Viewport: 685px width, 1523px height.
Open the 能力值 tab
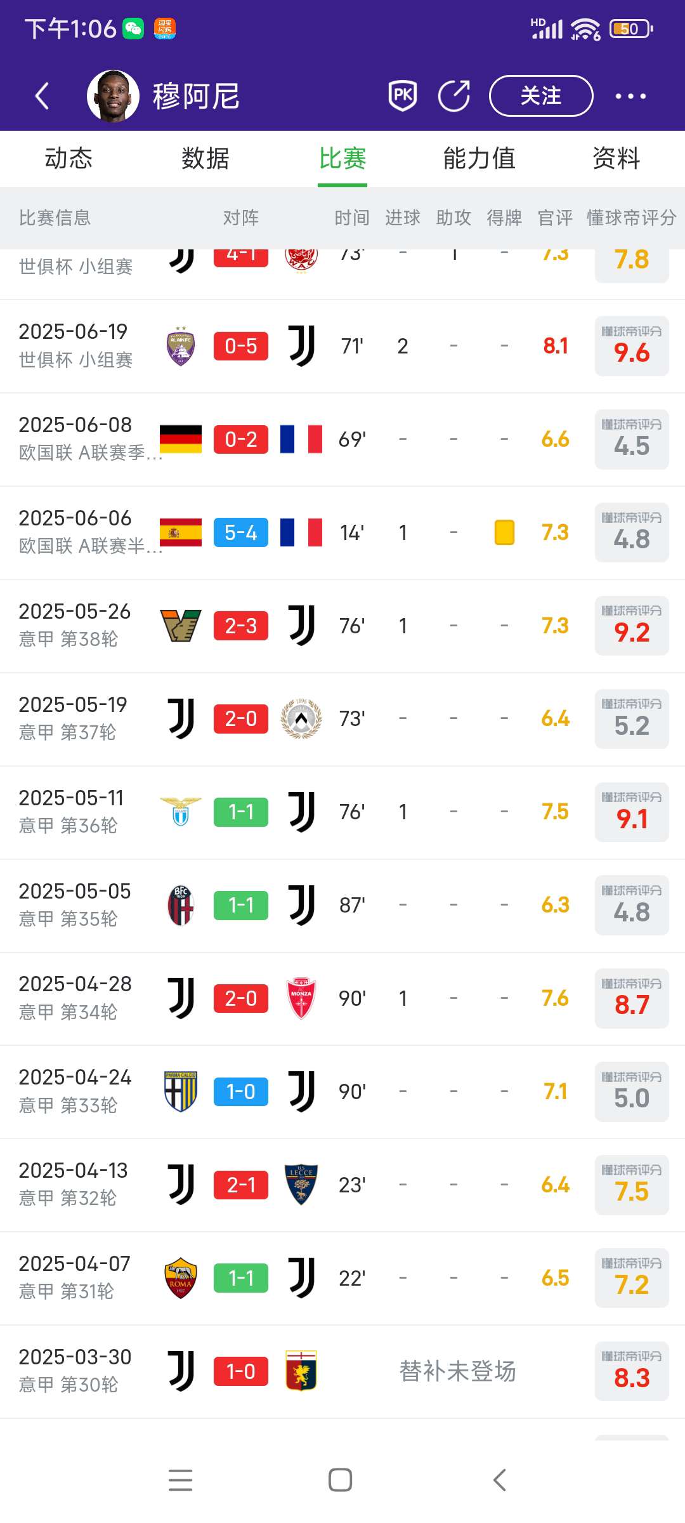tap(480, 159)
